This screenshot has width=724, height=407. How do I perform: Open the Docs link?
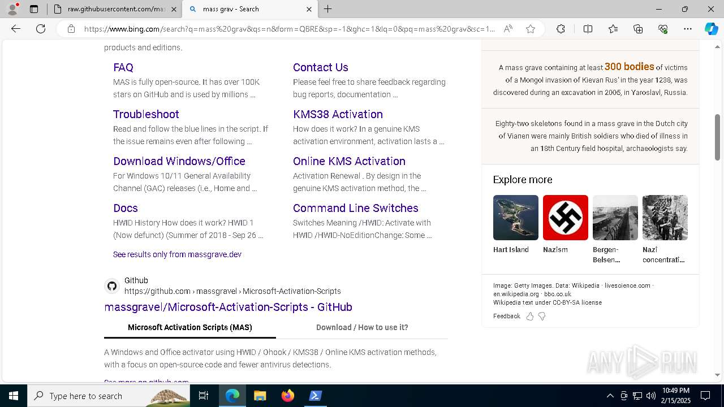pyautogui.click(x=126, y=208)
